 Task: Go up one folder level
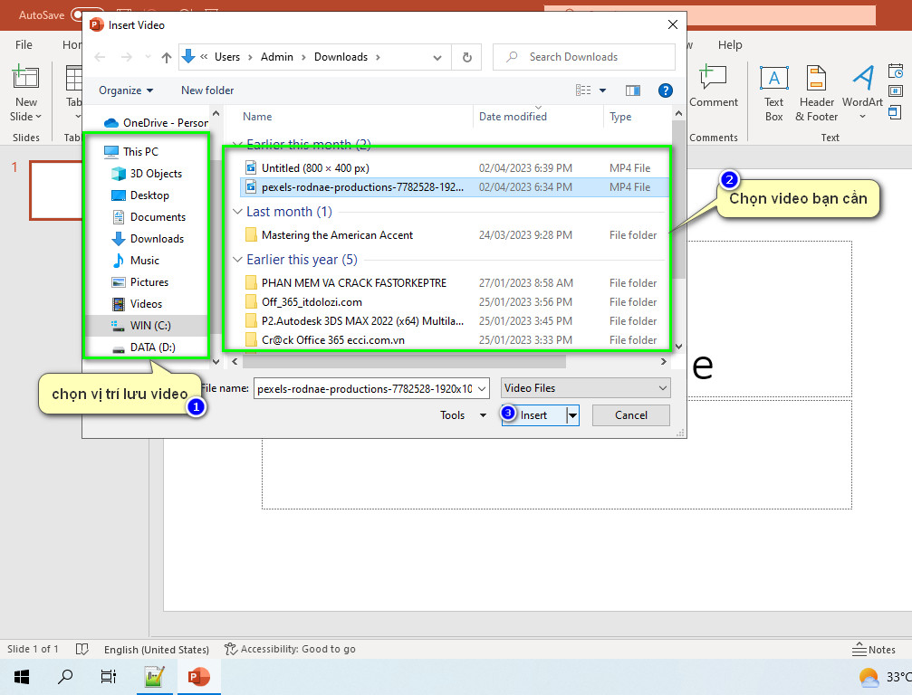tap(167, 57)
